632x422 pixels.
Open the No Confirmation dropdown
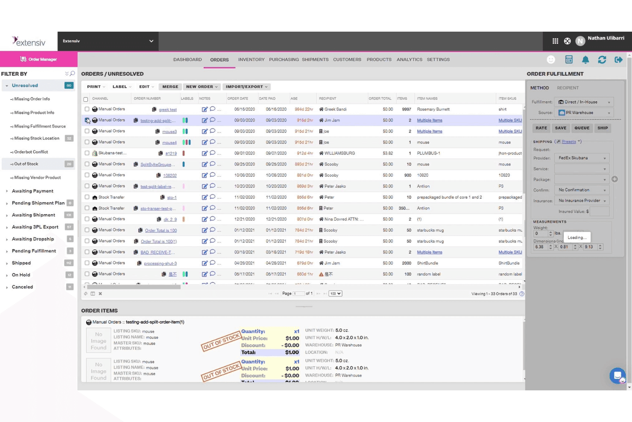582,190
